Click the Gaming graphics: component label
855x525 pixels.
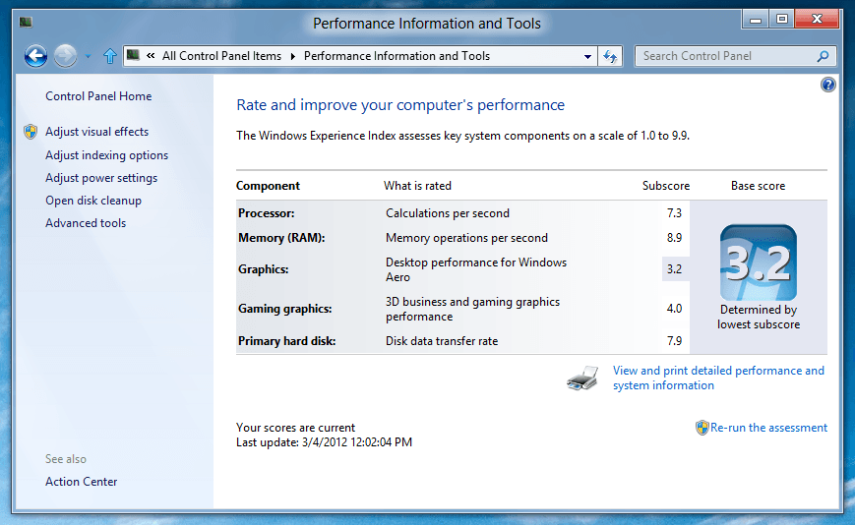tap(284, 309)
